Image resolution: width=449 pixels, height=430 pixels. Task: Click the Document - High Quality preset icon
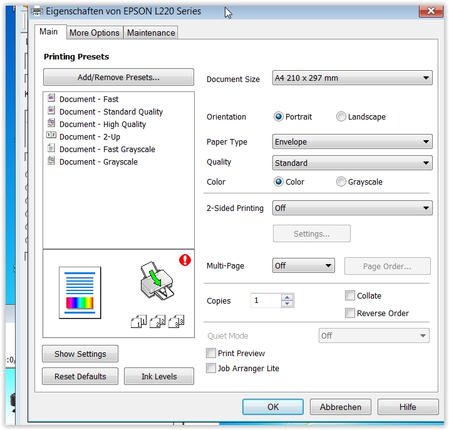[51, 124]
